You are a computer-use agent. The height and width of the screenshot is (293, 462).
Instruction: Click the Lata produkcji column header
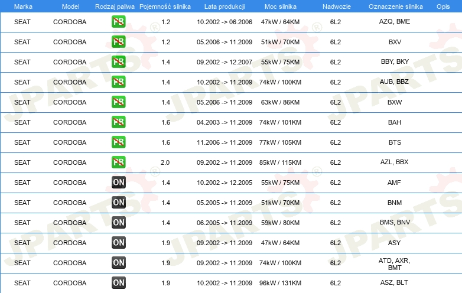click(224, 6)
